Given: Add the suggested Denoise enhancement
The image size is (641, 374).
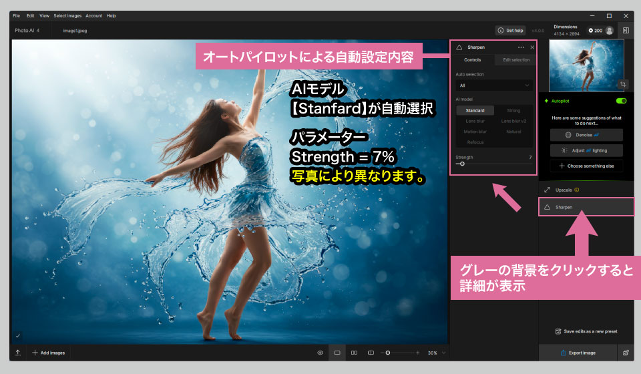Looking at the screenshot, I should [x=586, y=135].
